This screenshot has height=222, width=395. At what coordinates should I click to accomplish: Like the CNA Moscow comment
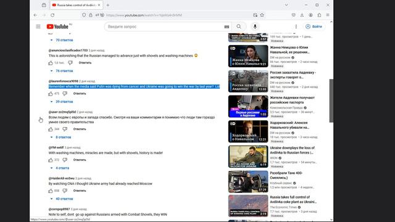tap(51, 191)
